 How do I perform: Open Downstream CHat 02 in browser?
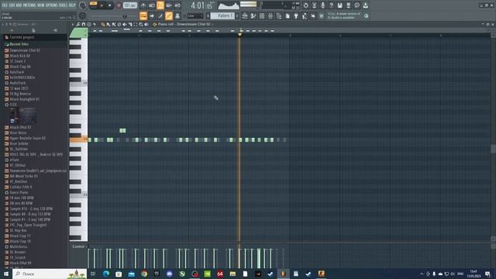coord(25,50)
